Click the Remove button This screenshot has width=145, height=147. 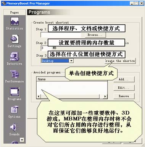124,96
